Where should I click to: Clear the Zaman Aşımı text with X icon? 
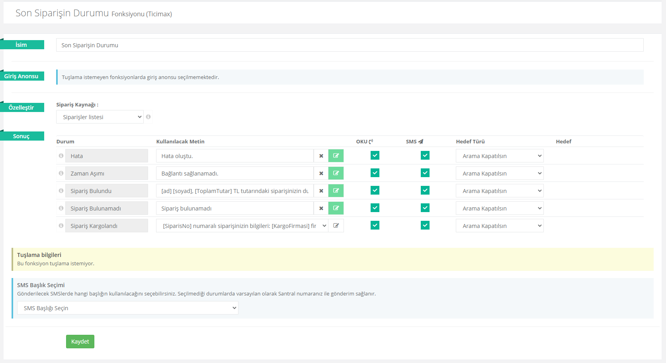321,173
